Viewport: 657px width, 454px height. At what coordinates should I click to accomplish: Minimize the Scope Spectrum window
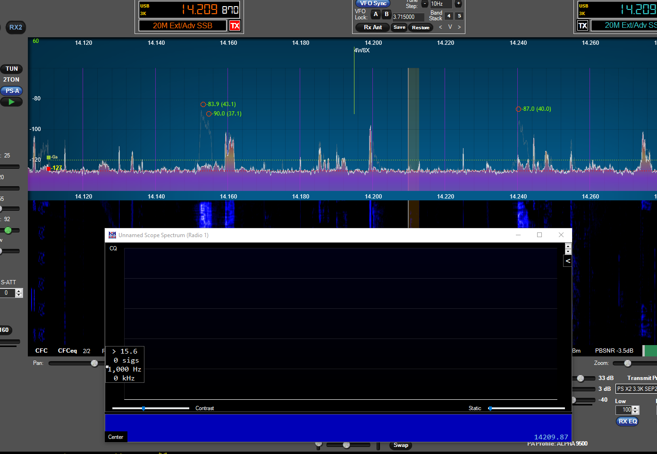pyautogui.click(x=518, y=235)
